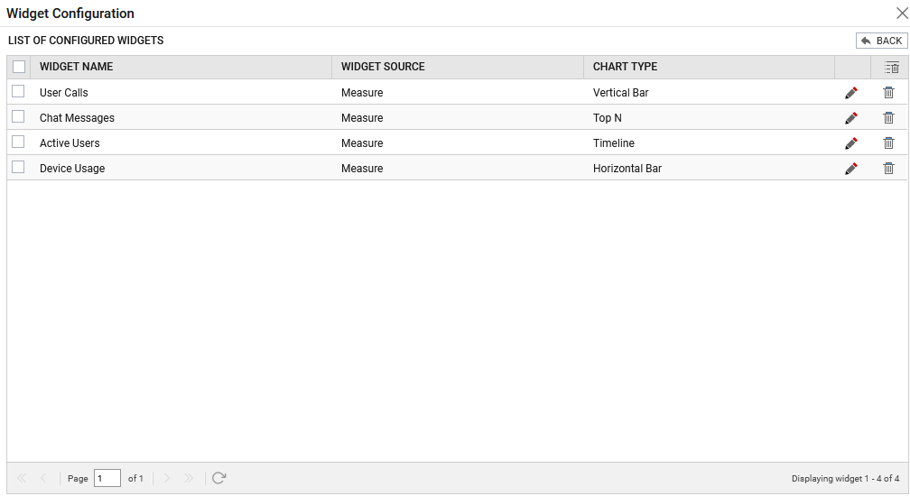The height and width of the screenshot is (496, 910).
Task: Delete the Active Users widget via trash icon
Action: (888, 143)
